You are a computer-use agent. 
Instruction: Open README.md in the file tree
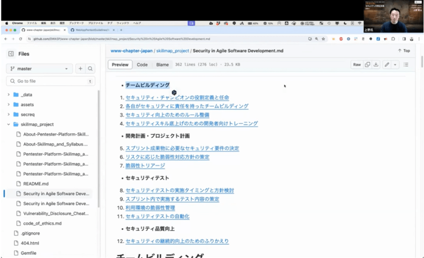click(36, 184)
